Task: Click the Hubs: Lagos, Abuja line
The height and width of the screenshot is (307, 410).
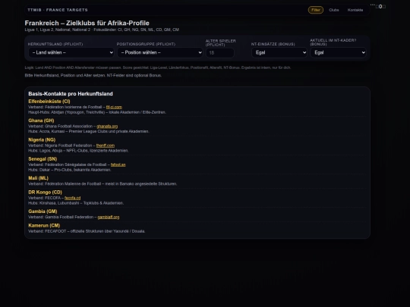Action: 78,151
